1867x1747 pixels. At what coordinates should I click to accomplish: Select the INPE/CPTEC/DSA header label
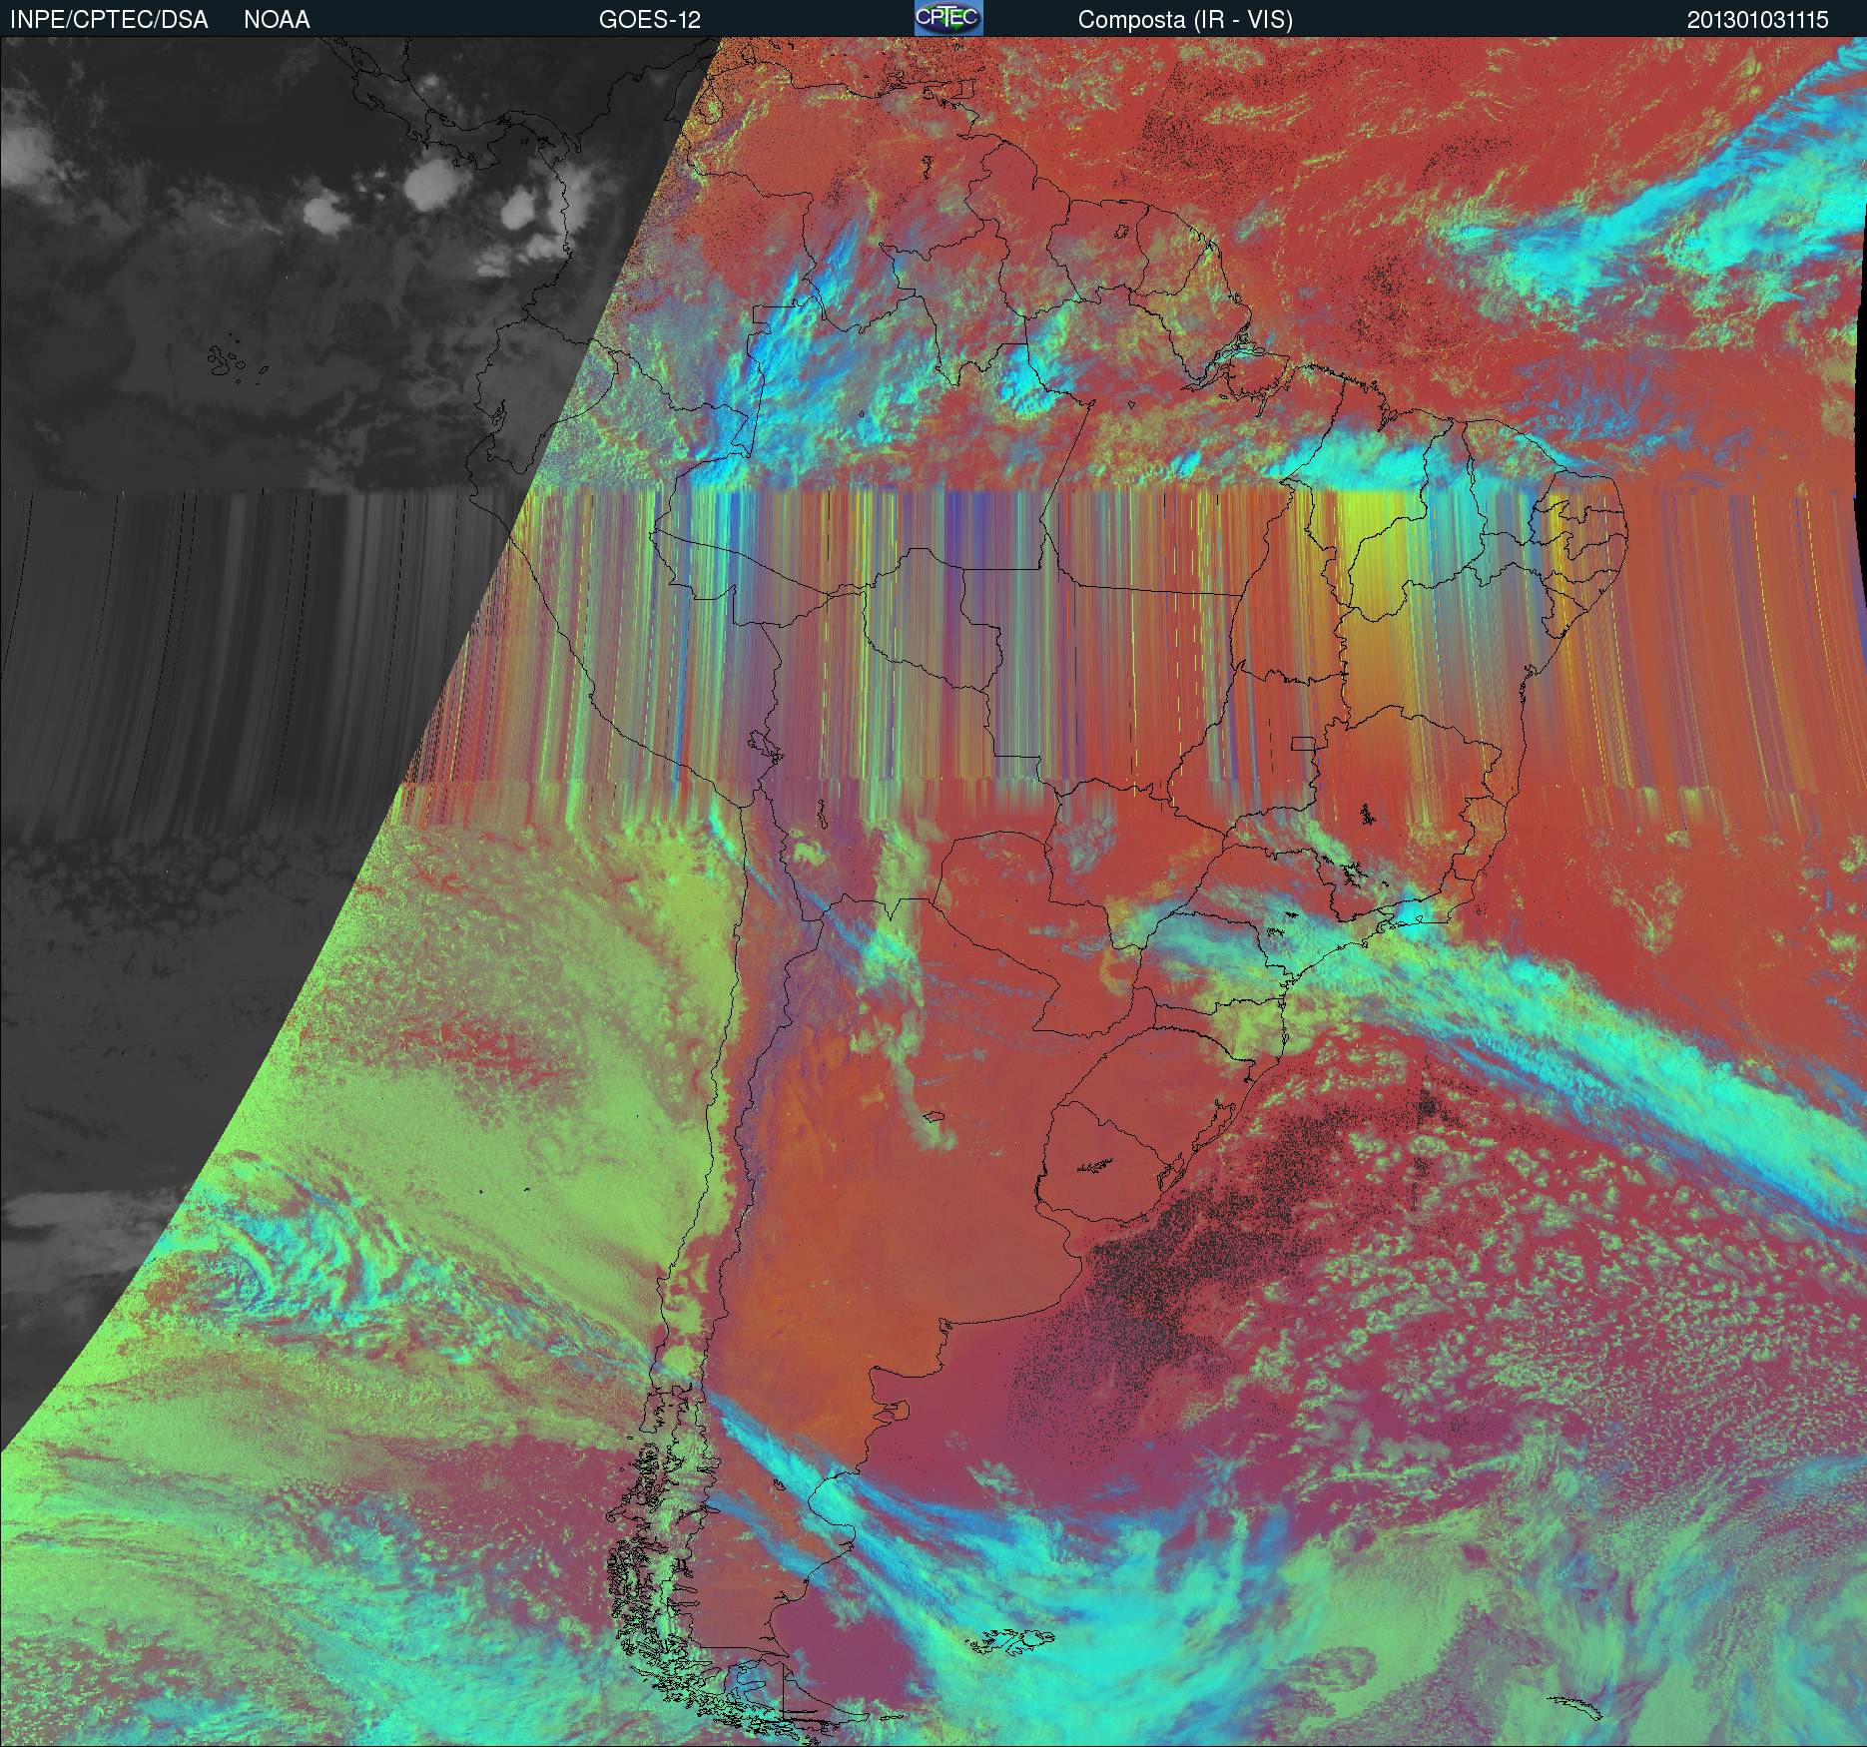click(109, 20)
